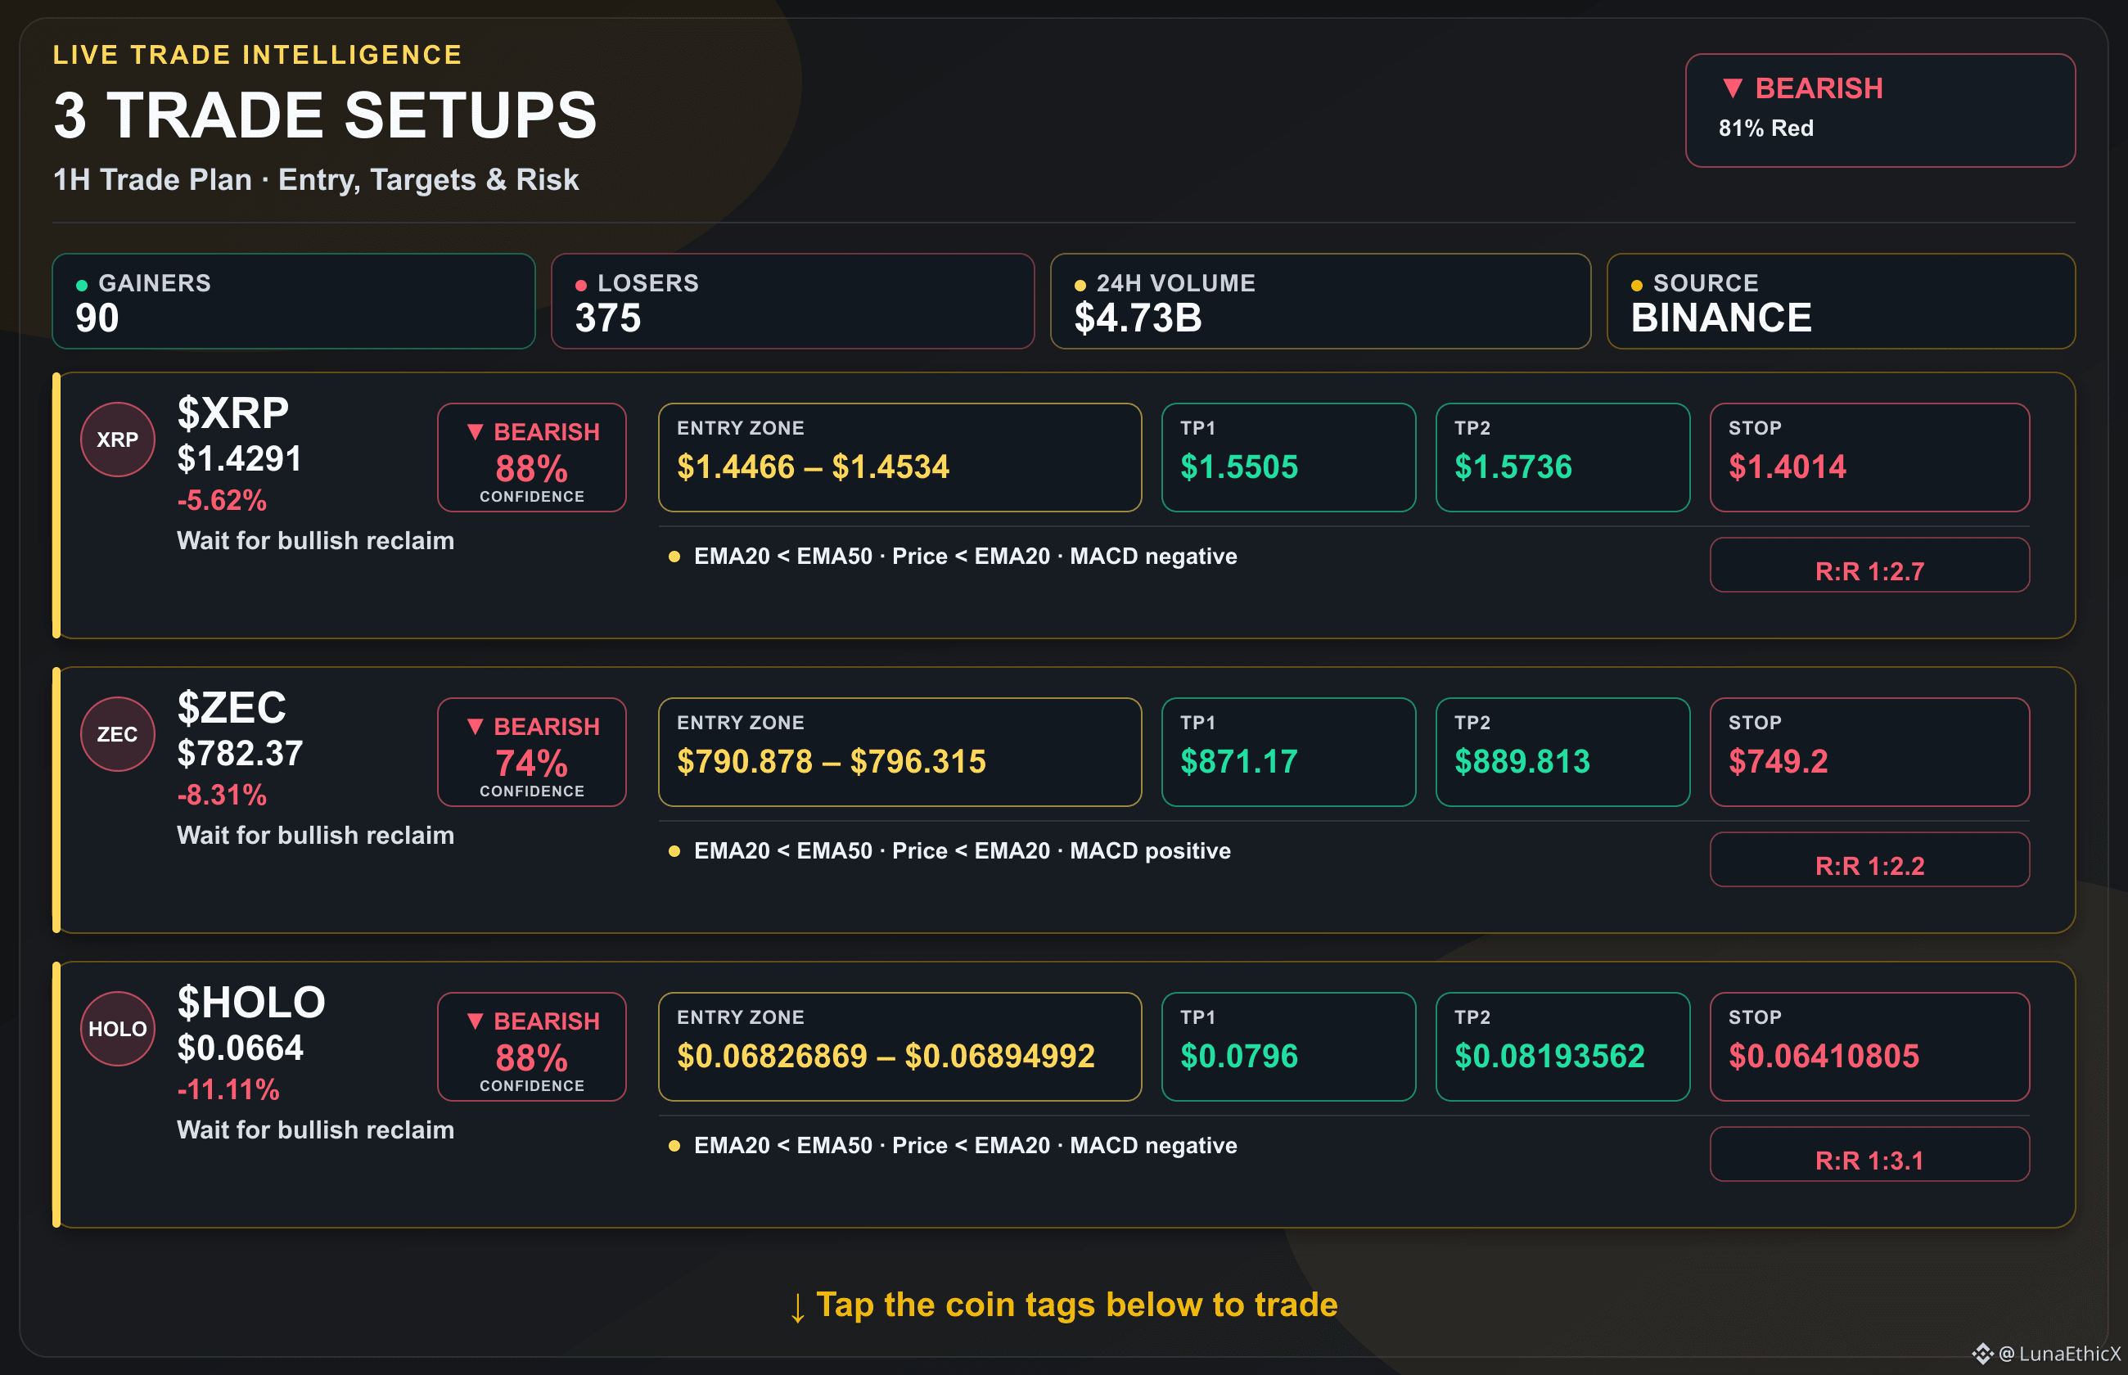Click HOLO change -11.11%

(x=228, y=1090)
